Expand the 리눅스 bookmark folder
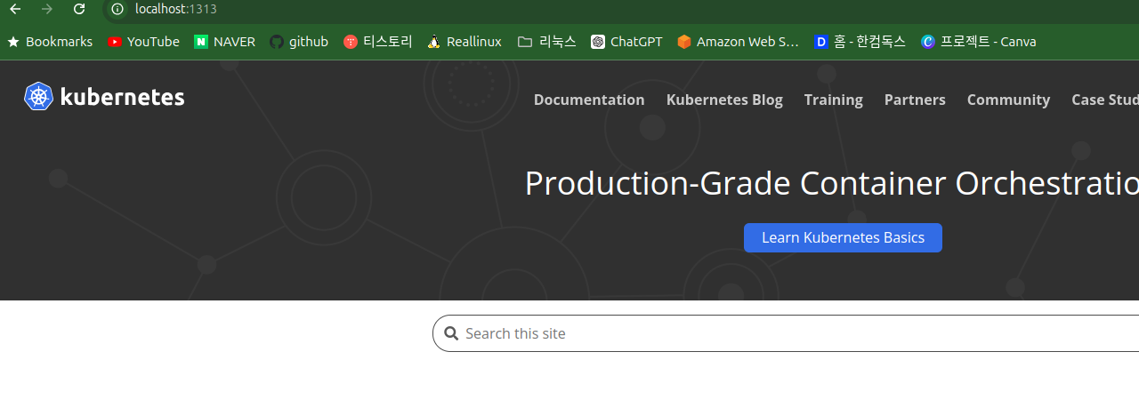Viewport: 1139px width, 416px height. pyautogui.click(x=546, y=42)
